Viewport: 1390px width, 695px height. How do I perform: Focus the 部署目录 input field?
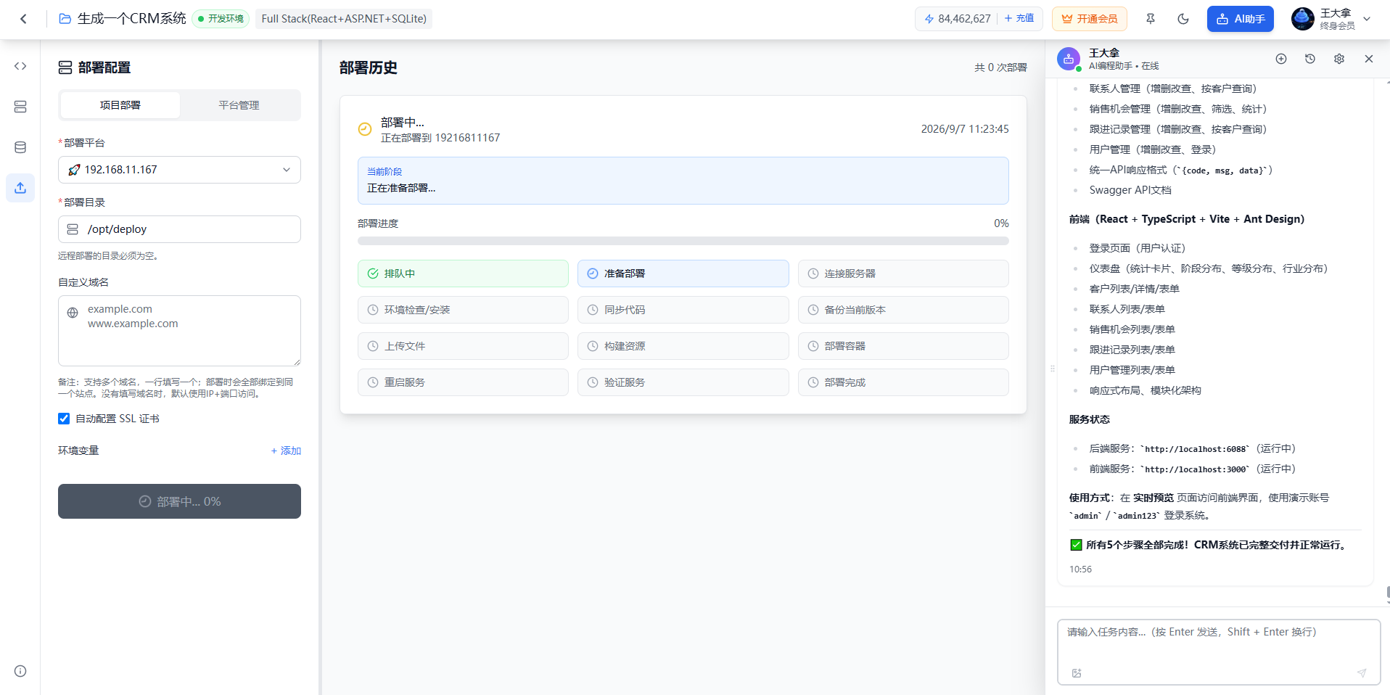pos(179,229)
